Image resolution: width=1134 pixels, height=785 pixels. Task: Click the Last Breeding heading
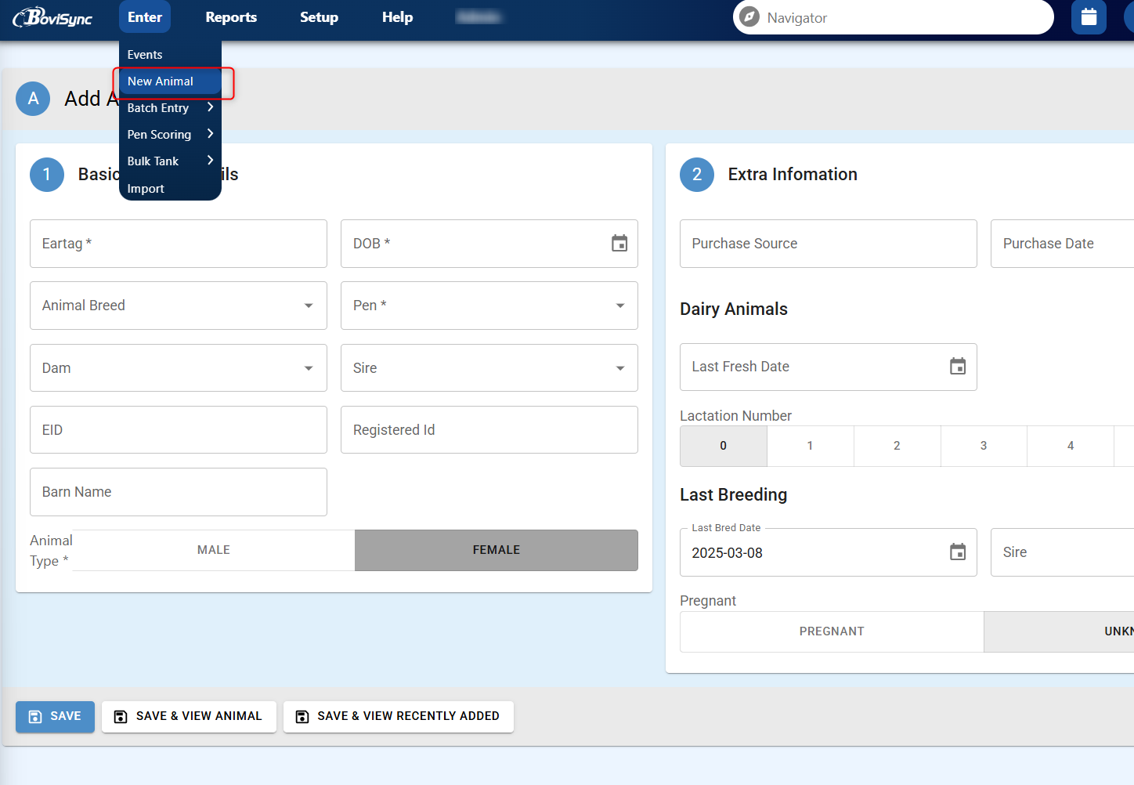tap(734, 495)
